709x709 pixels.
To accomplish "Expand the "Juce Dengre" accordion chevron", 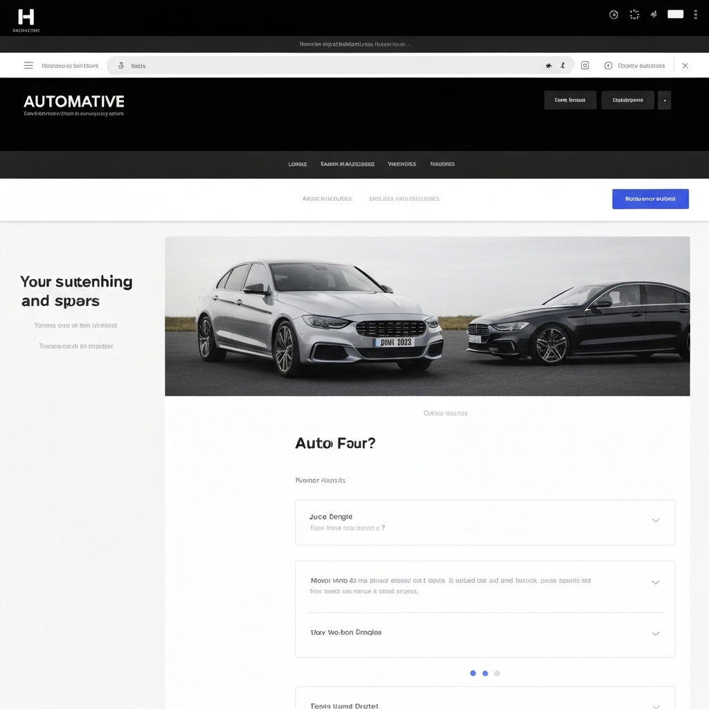I will pyautogui.click(x=655, y=521).
